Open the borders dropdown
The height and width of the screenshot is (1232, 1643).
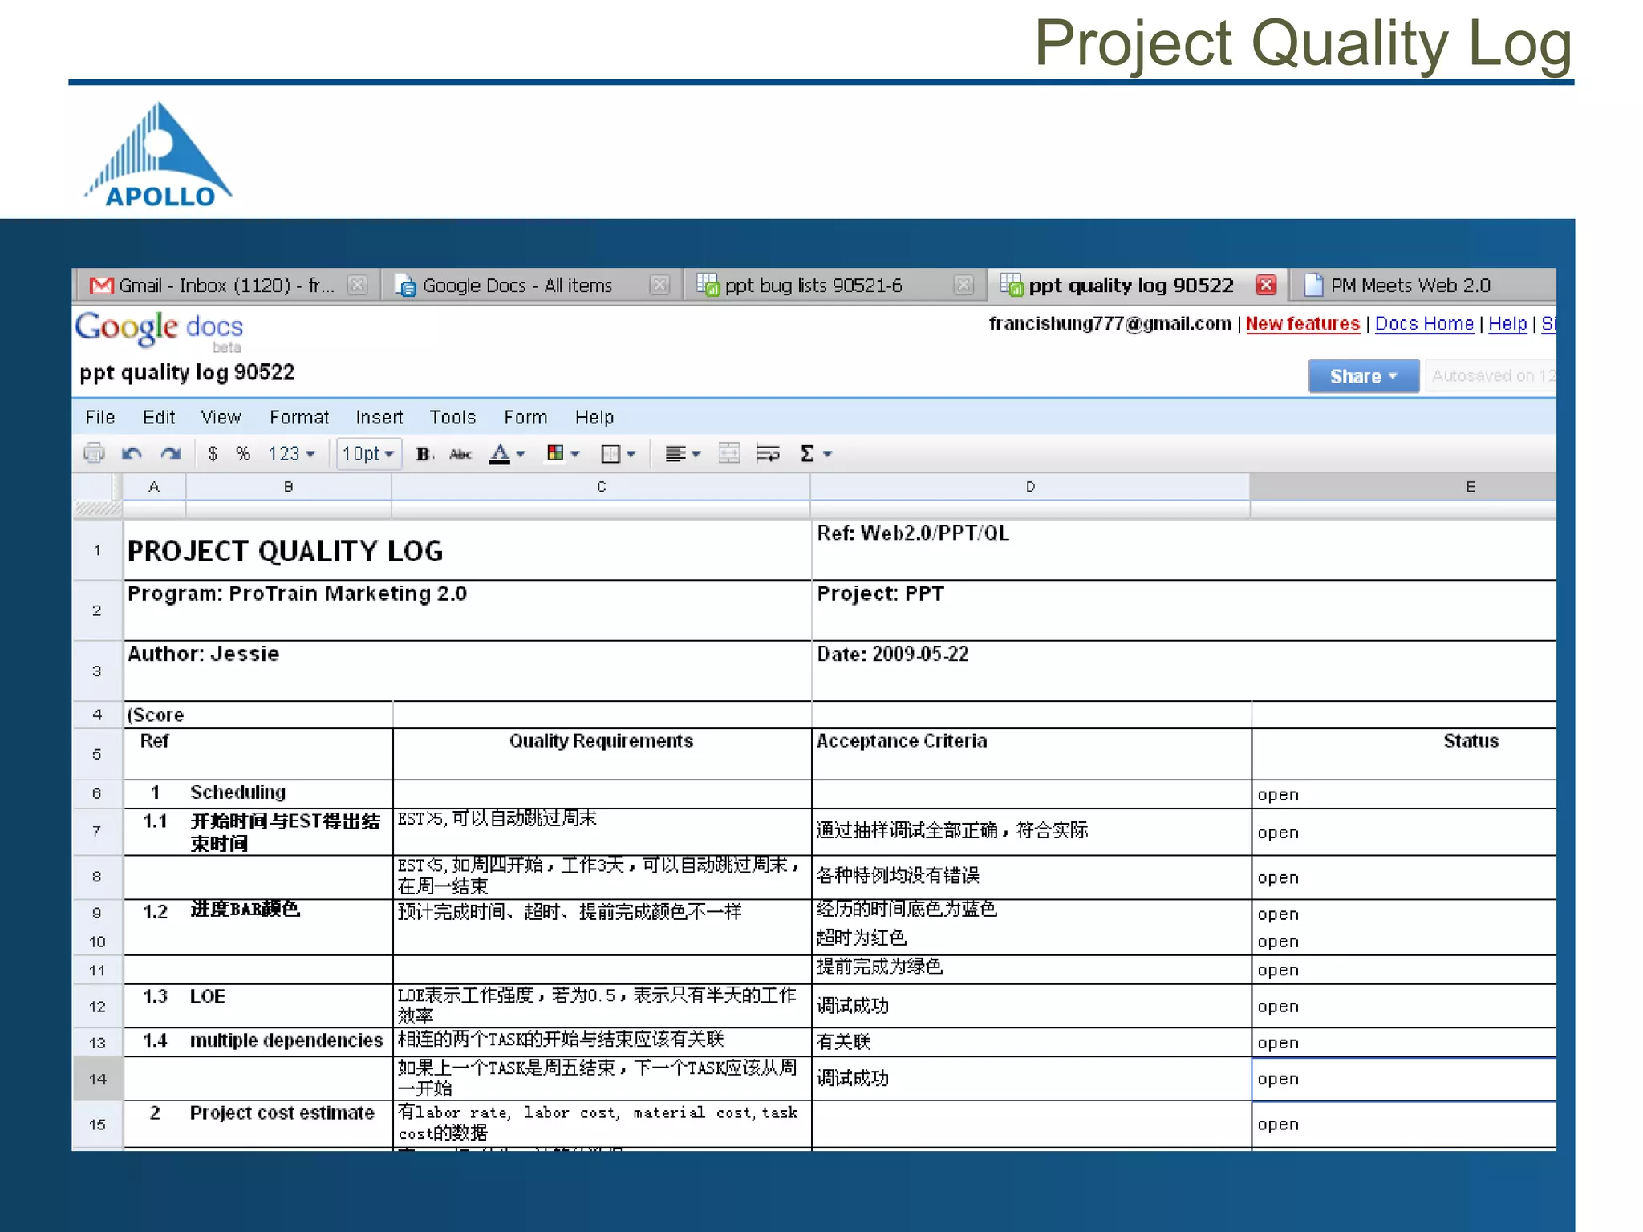[x=618, y=454]
